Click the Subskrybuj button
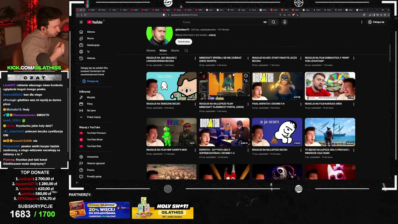This screenshot has width=398, height=224. (x=183, y=42)
